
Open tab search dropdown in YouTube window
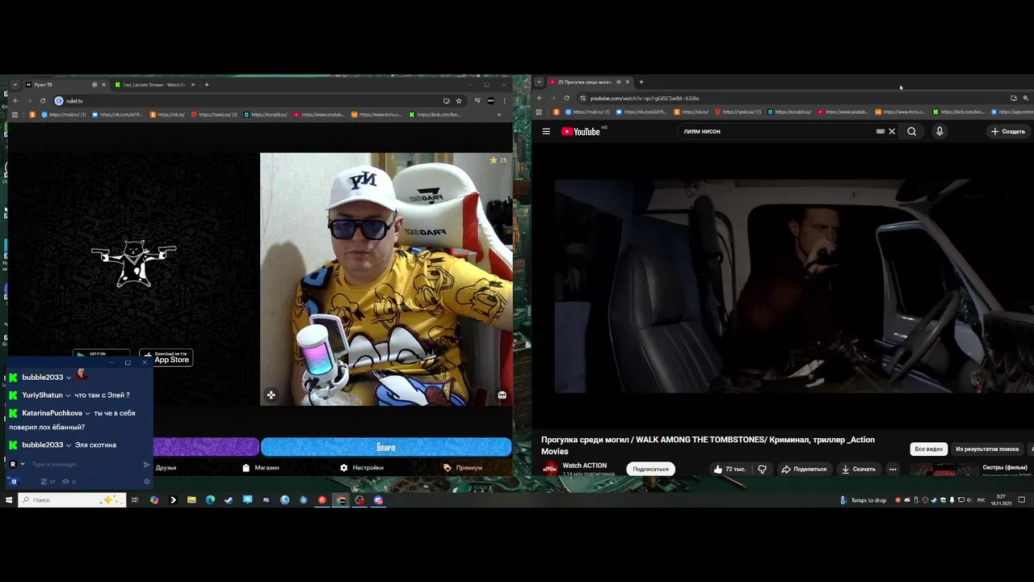(539, 82)
